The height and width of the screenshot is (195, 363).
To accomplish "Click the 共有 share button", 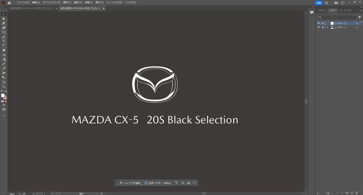I will 319,2.
